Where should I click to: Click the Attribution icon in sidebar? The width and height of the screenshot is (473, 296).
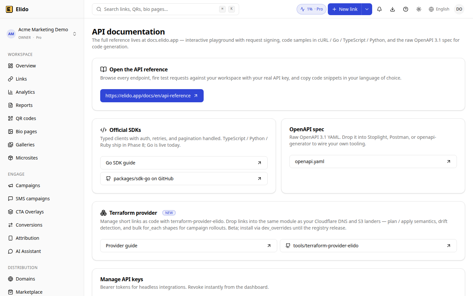[11, 238]
